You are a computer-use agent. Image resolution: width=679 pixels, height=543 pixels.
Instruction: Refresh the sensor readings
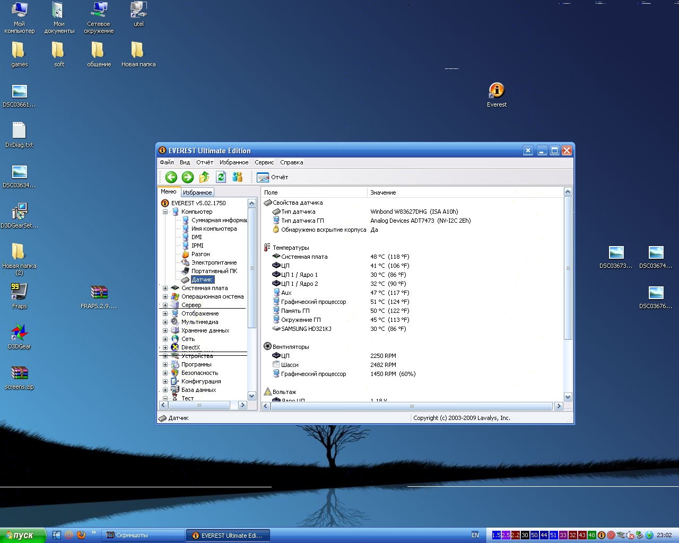[221, 177]
